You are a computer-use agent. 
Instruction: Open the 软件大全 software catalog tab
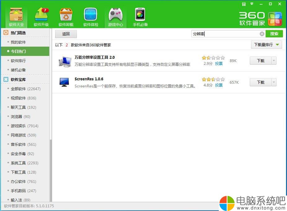point(16,17)
